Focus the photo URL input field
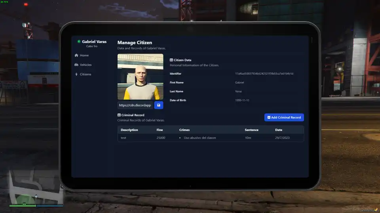Image resolution: width=380 pixels, height=213 pixels. click(135, 105)
